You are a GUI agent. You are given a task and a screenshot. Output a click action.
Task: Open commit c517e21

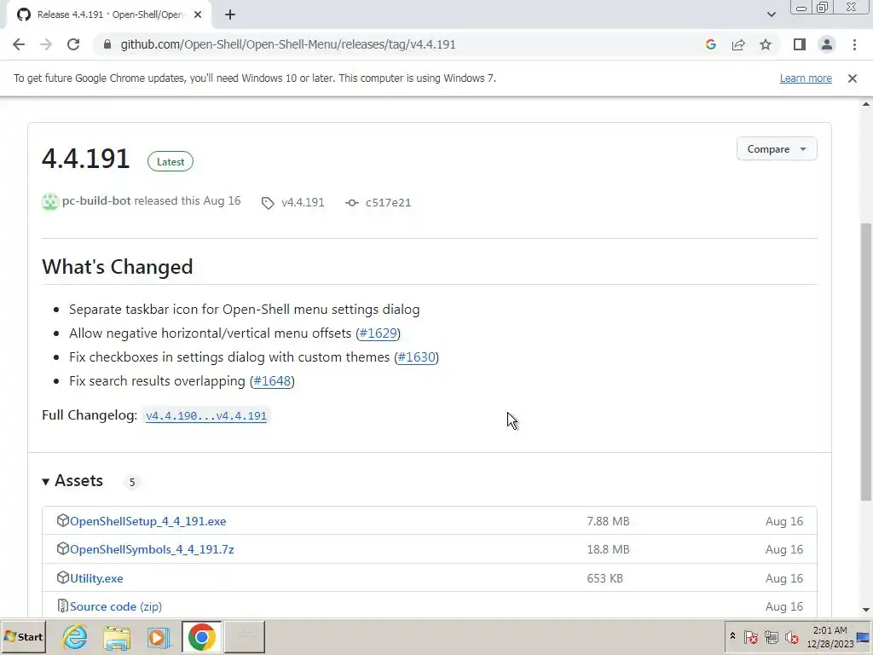[388, 203]
